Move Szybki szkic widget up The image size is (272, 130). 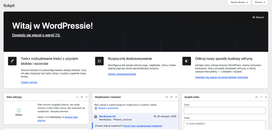coord(256,97)
